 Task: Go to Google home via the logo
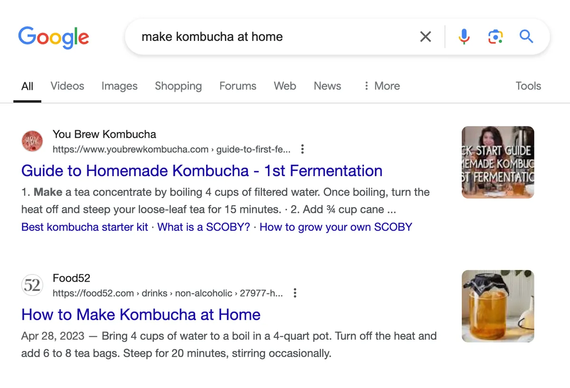(x=54, y=38)
